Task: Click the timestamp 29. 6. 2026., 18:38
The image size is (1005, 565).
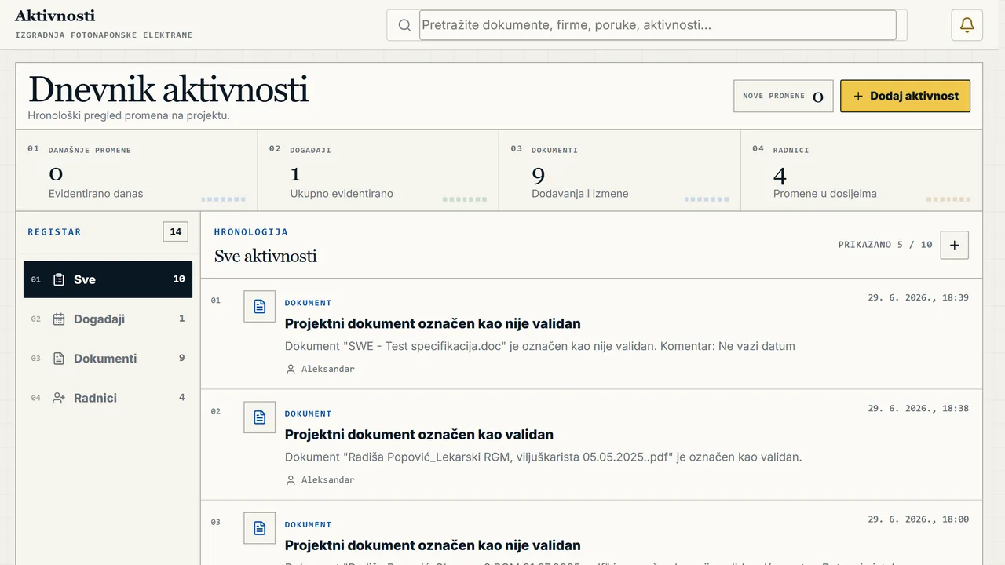Action: [918, 408]
